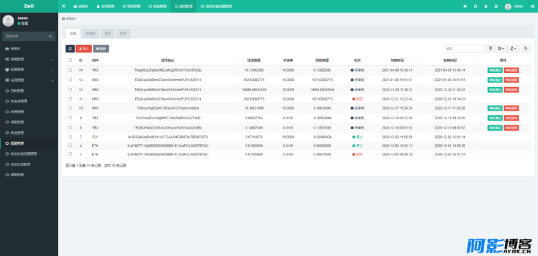Switch to the second status filter tab

91,34
